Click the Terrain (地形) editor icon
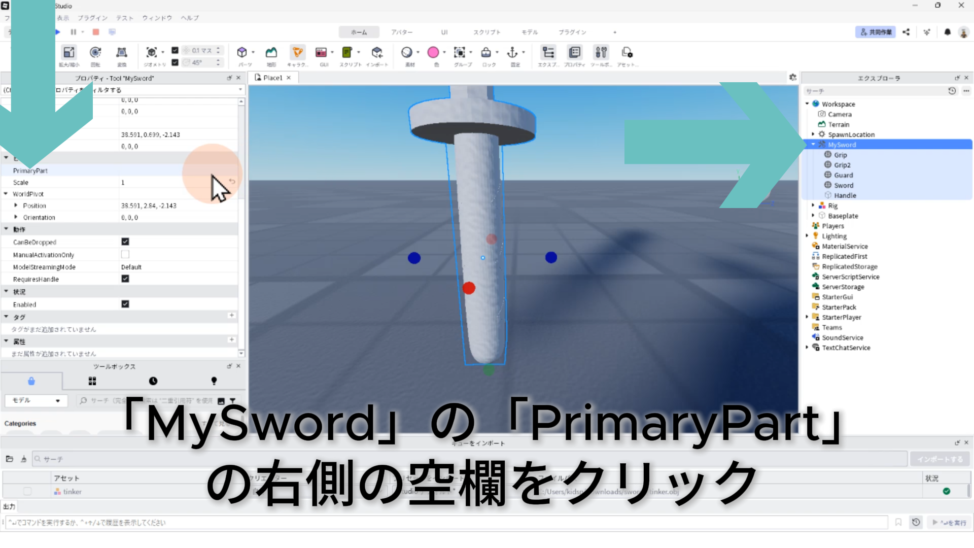 click(271, 53)
